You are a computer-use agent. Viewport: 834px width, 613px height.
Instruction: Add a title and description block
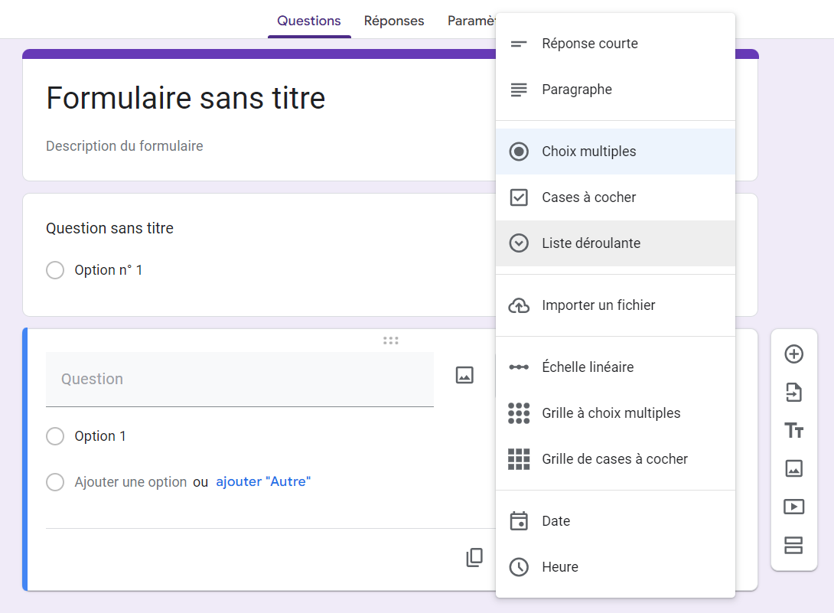793,431
